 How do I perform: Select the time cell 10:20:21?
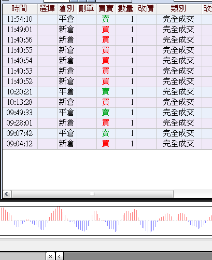(20, 92)
